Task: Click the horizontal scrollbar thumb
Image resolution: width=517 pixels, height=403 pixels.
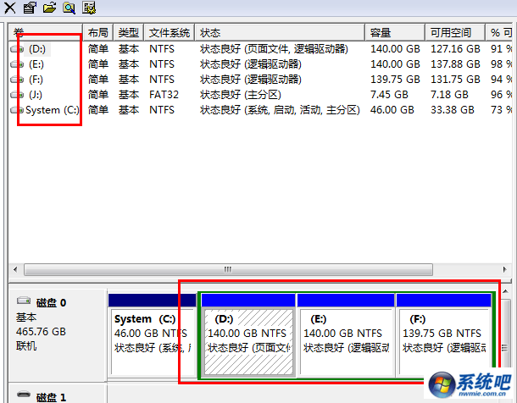Action: [228, 269]
